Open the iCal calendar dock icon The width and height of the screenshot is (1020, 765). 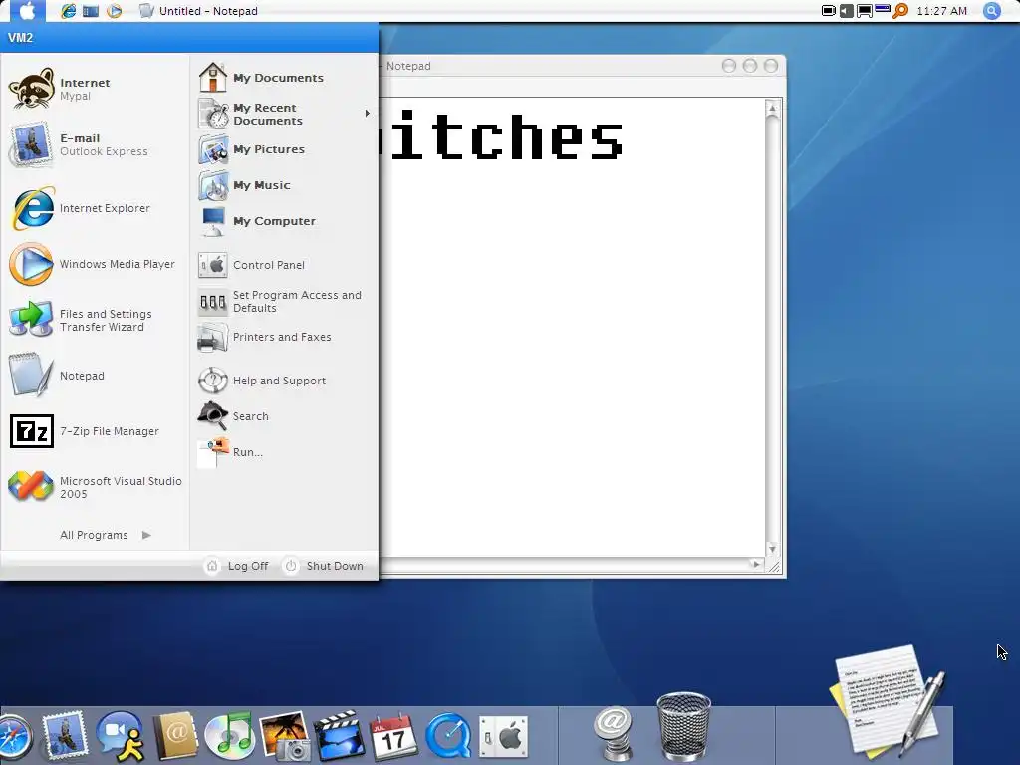393,736
